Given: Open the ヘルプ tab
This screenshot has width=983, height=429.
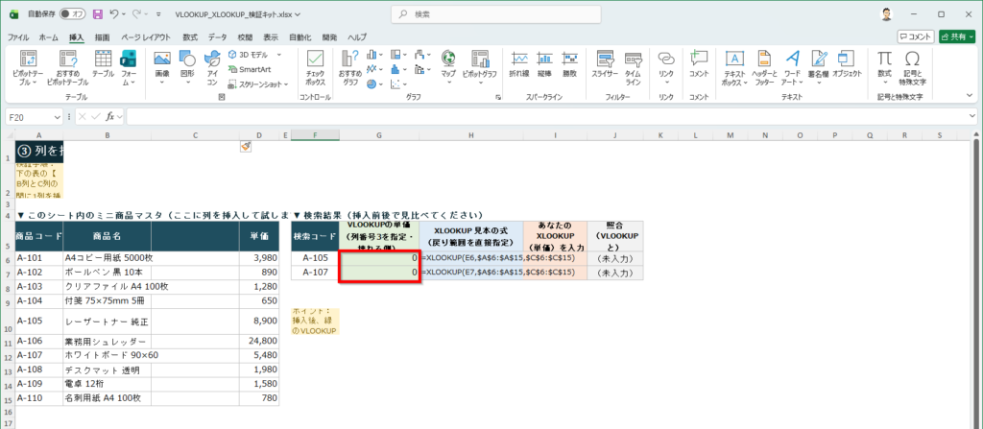Looking at the screenshot, I should click(357, 37).
